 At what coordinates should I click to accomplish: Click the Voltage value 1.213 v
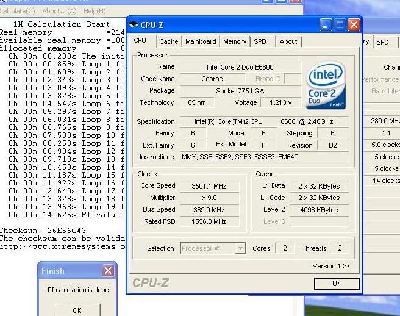click(x=280, y=102)
